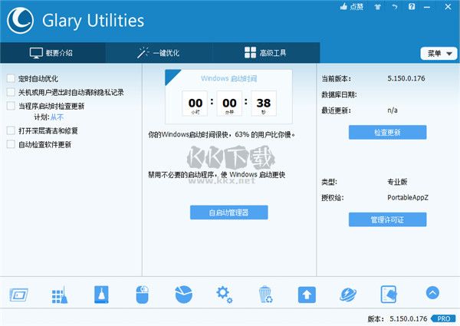Click the upward arrow update icon

[x=307, y=294]
